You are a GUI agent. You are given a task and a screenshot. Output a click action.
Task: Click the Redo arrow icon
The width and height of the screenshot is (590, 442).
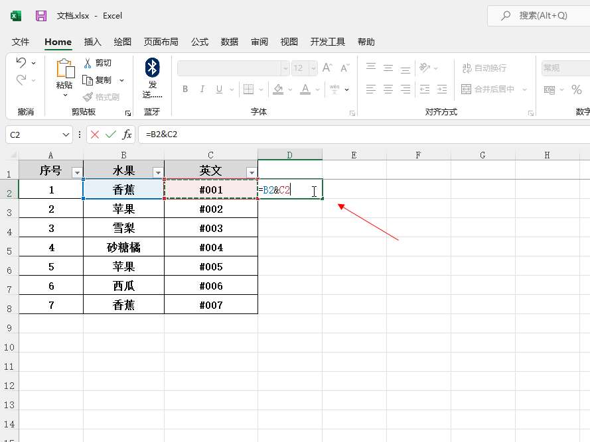21,80
